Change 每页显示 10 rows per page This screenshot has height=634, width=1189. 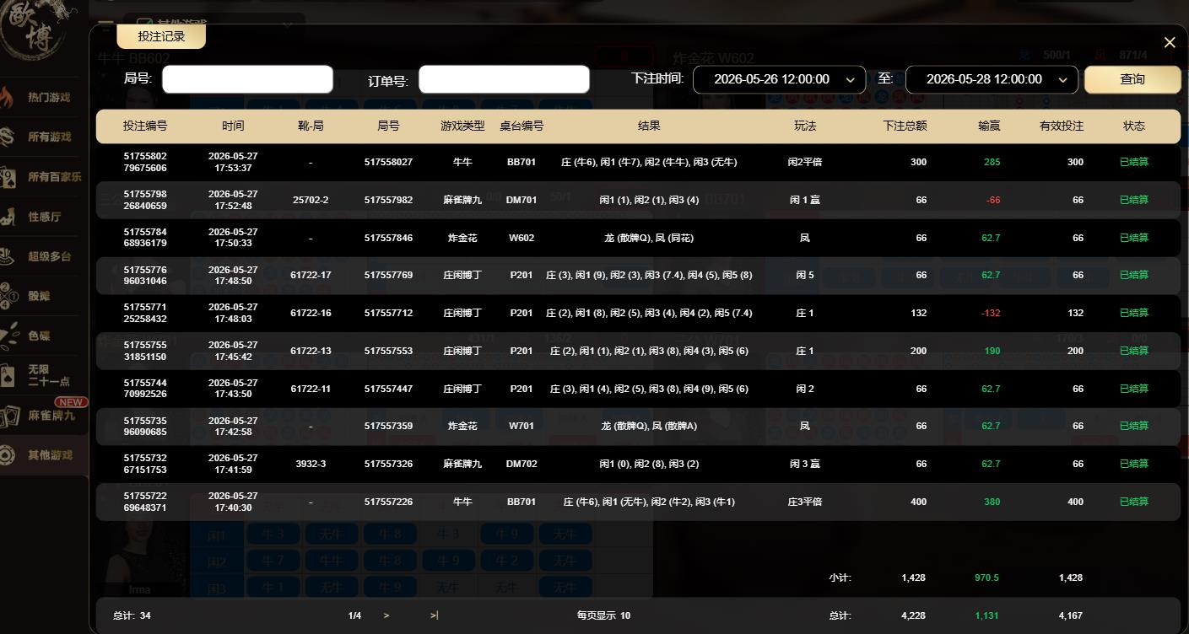(603, 615)
